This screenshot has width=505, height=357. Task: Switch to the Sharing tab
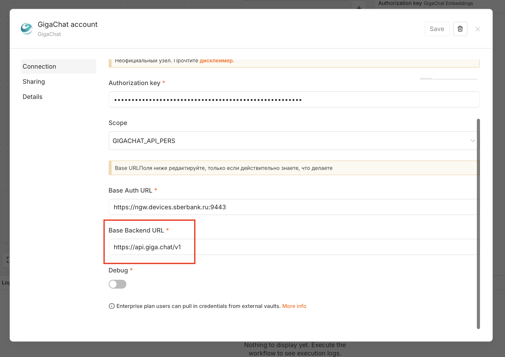coord(34,82)
